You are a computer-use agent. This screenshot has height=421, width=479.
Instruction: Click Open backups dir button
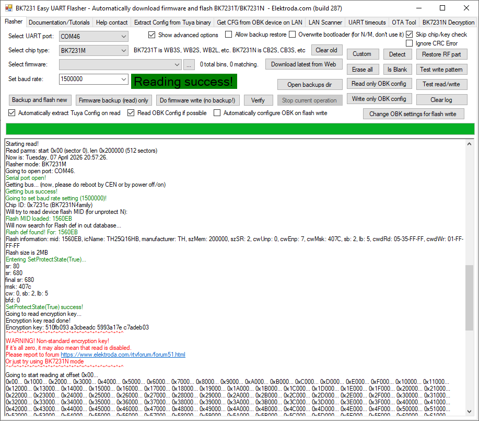coord(309,85)
